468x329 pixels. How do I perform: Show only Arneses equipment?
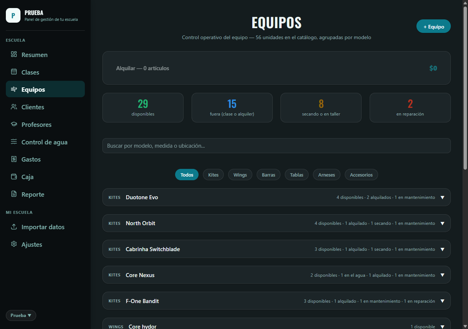click(327, 175)
